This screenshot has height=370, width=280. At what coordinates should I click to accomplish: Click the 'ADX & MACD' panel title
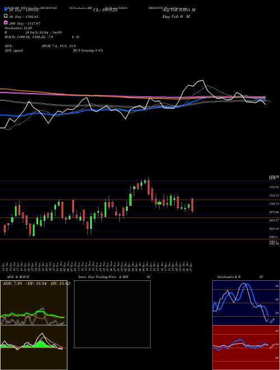point(18,277)
